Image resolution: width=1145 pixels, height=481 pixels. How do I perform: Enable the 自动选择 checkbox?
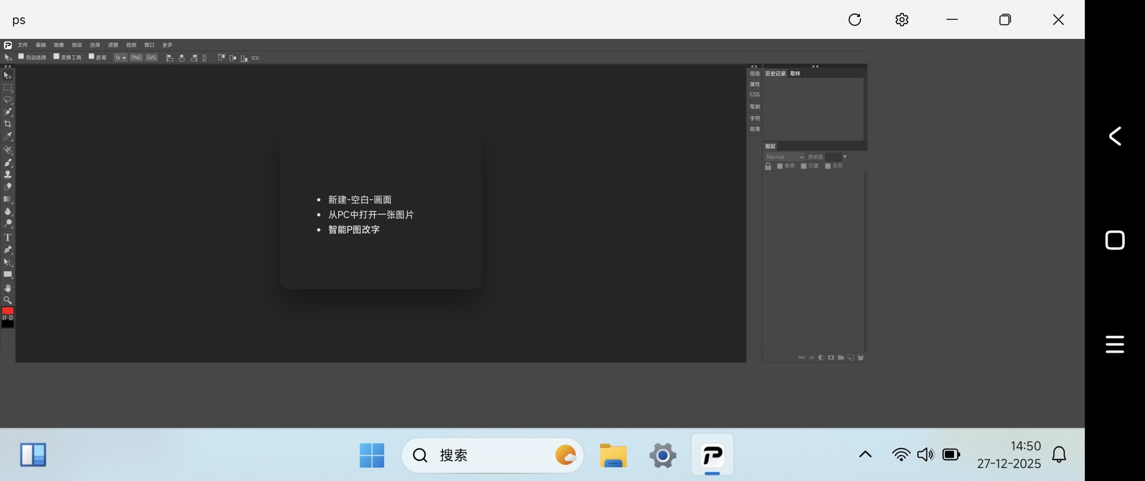[21, 56]
